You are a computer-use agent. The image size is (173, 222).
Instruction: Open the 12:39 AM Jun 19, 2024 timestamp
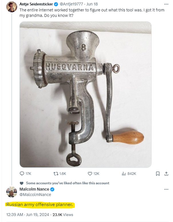(27, 215)
